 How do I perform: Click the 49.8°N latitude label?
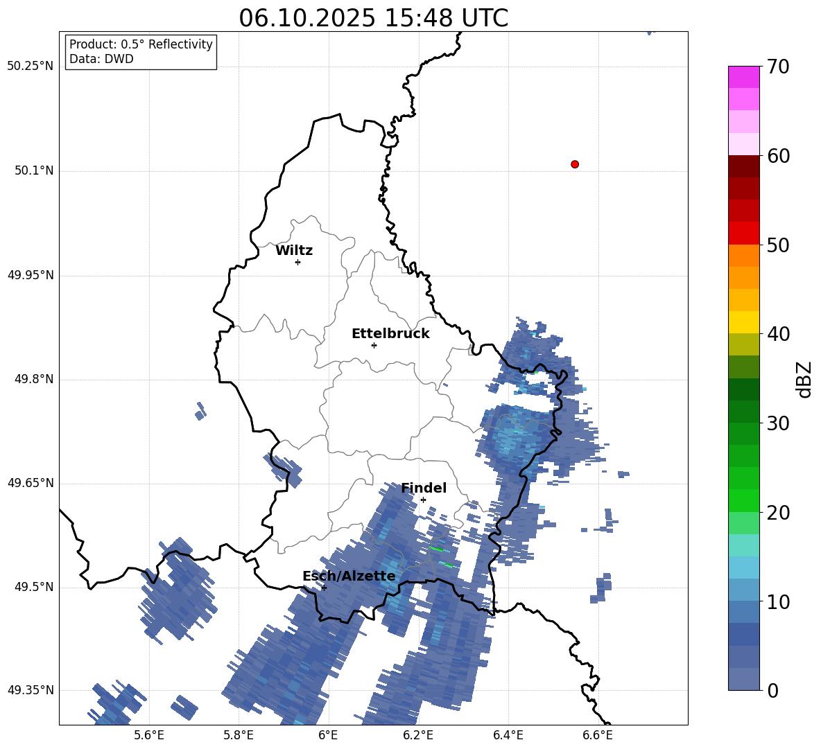tap(34, 379)
